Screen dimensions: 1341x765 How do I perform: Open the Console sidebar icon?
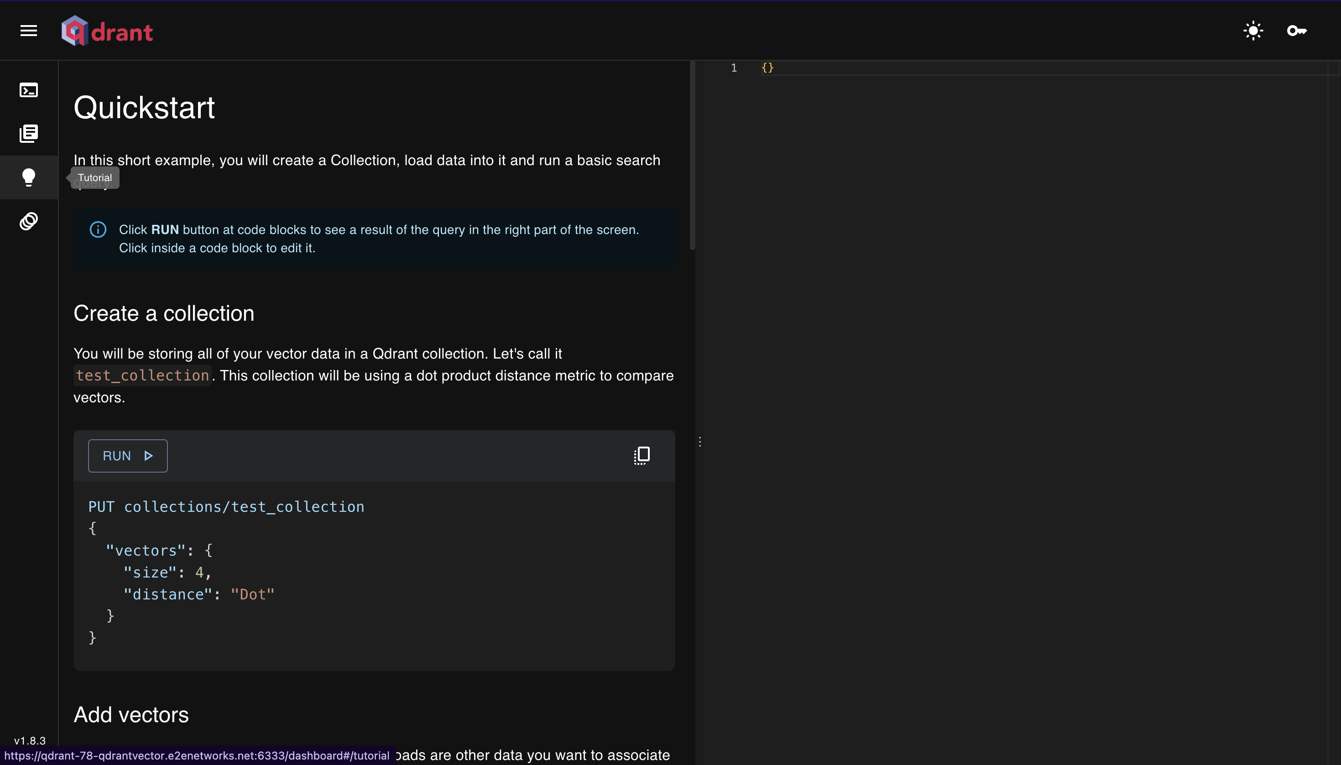coord(28,90)
